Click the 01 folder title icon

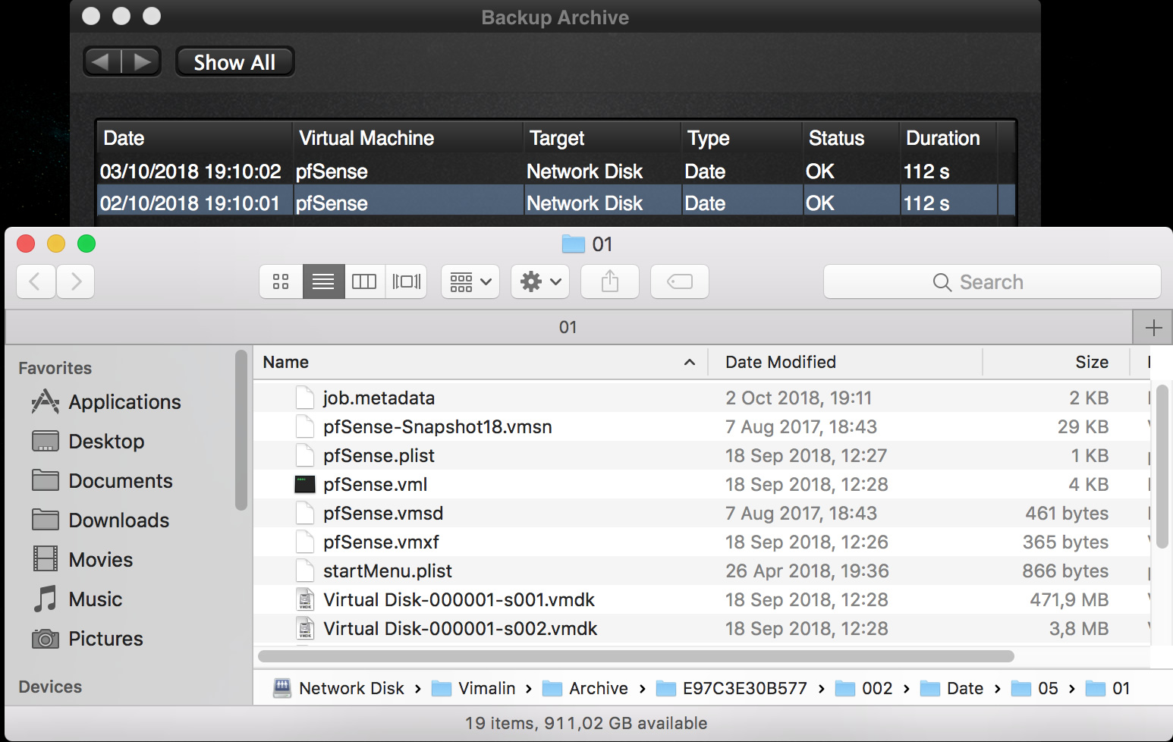click(574, 244)
